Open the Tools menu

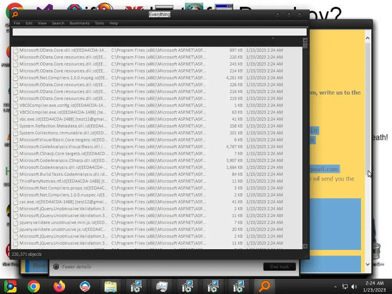[x=99, y=23]
